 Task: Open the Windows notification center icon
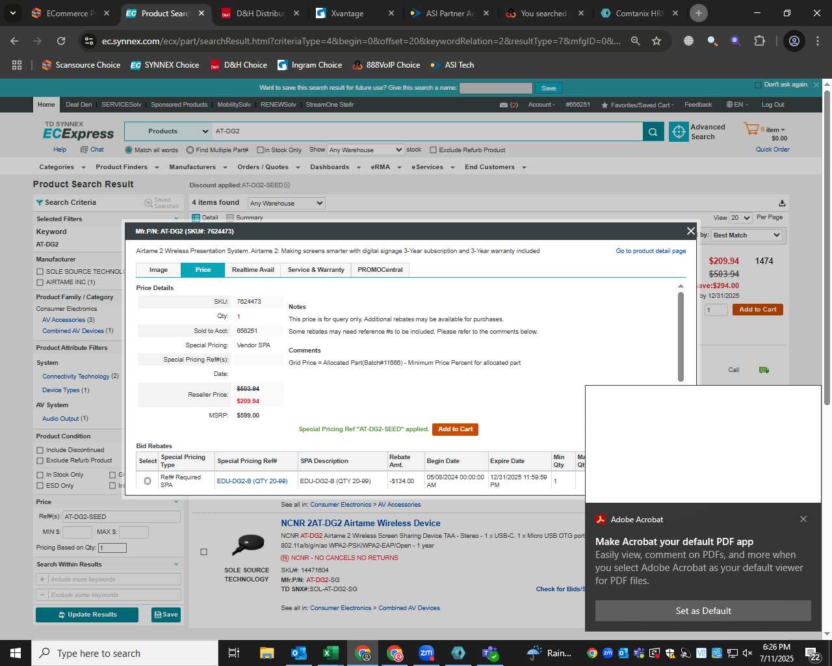point(812,653)
